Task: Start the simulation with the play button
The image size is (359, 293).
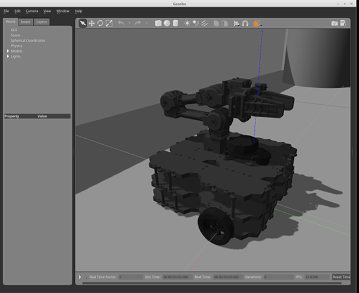Action: click(80, 277)
